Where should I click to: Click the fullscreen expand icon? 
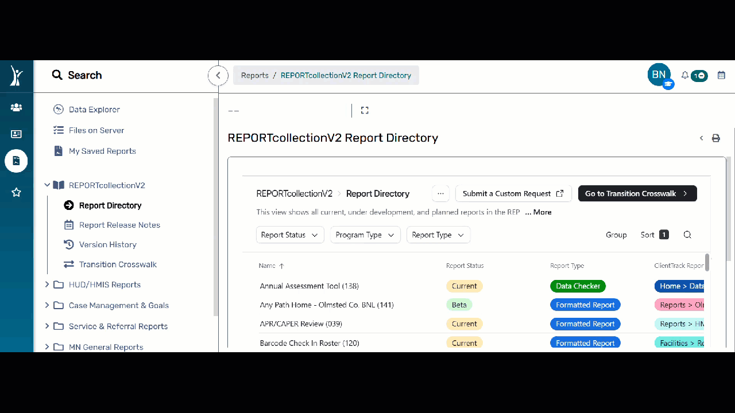point(365,110)
